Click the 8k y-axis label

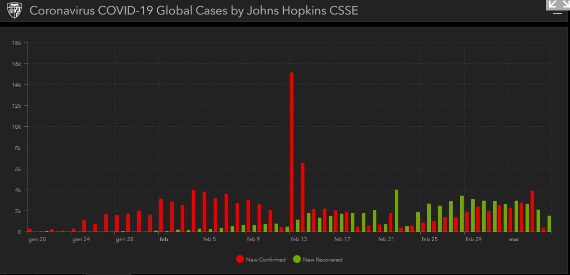(18, 148)
